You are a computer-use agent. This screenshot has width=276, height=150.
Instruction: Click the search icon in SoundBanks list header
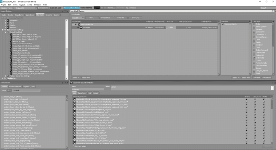pyautogui.click(x=219, y=21)
